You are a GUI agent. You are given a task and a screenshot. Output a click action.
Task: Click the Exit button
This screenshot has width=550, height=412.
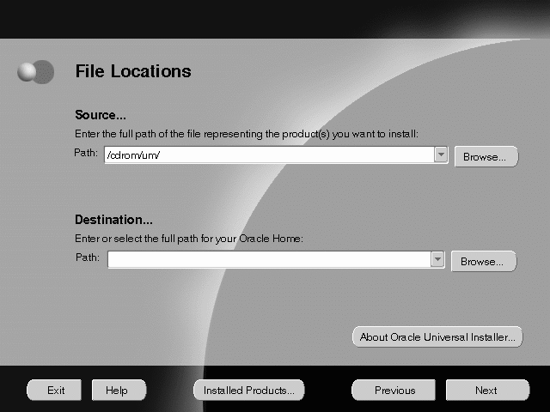pos(54,390)
